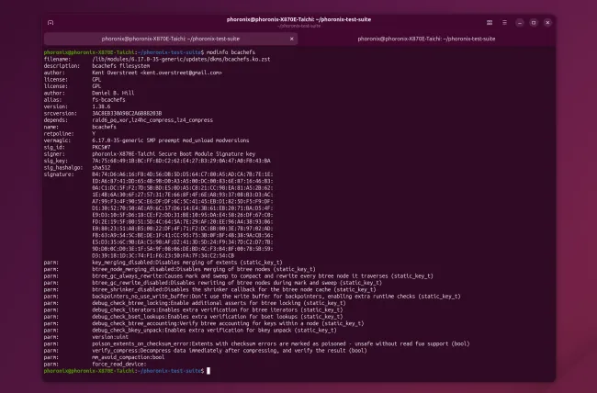Image resolution: width=597 pixels, height=393 pixels.
Task: Click parm version:uint line
Action: 110,337
